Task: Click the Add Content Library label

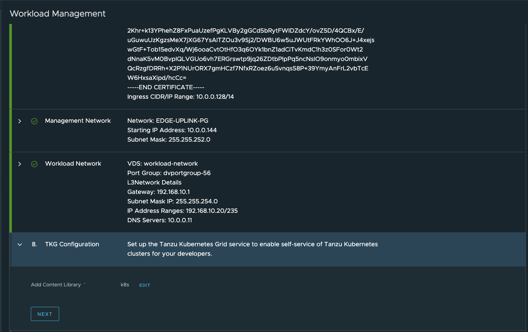Action: pyautogui.click(x=56, y=285)
